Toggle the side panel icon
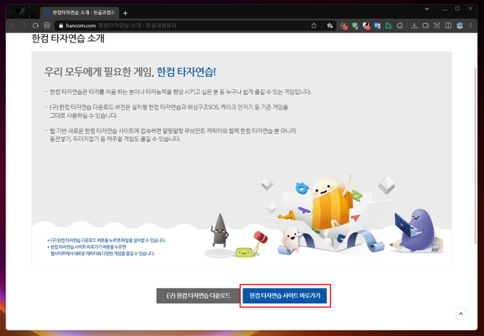This screenshot has height=336, width=484. point(448,26)
